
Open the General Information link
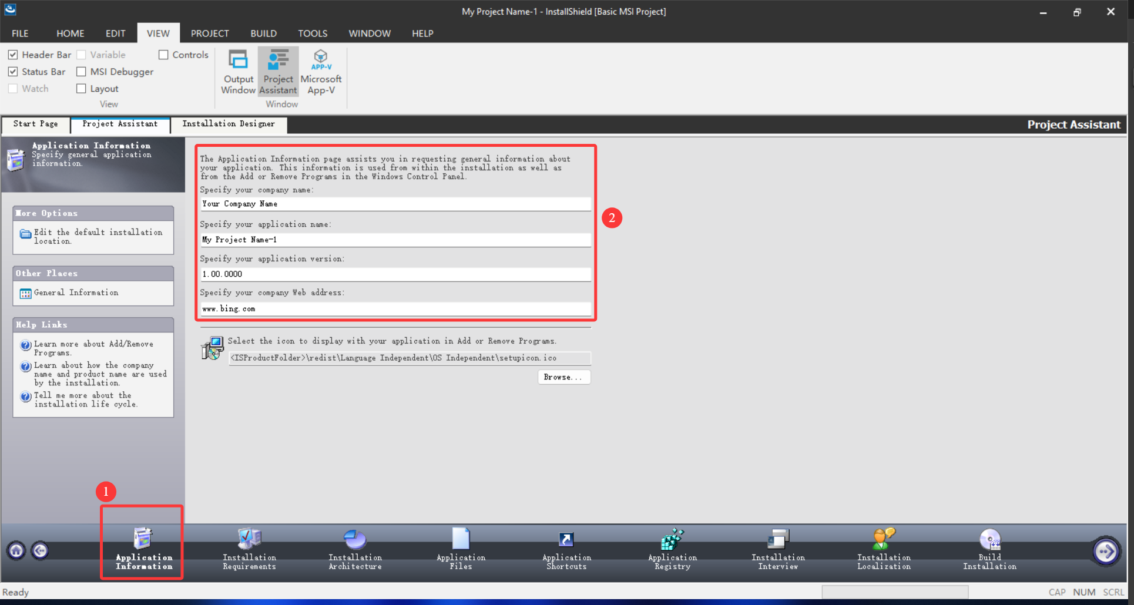[76, 293]
